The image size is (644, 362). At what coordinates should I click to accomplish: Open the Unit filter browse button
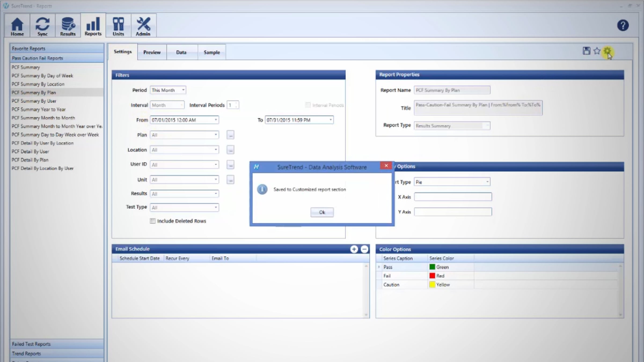[230, 180]
